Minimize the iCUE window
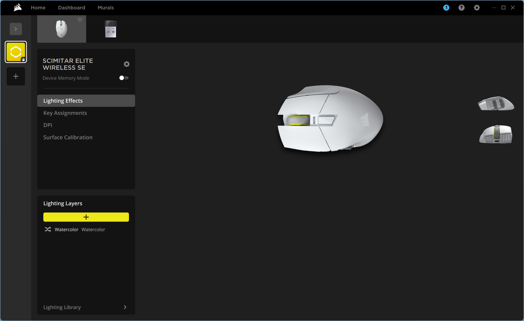524x321 pixels. (x=494, y=8)
